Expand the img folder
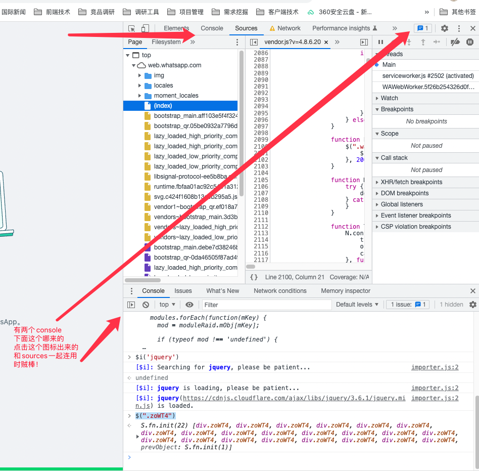 pos(139,75)
